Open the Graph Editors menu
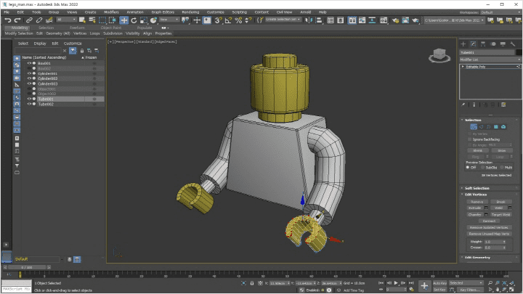Image resolution: width=523 pixels, height=294 pixels. 163,12
